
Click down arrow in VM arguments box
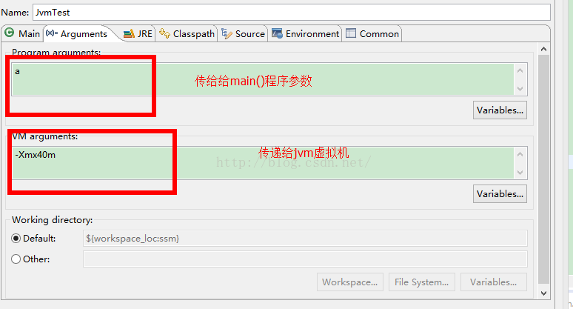point(520,173)
